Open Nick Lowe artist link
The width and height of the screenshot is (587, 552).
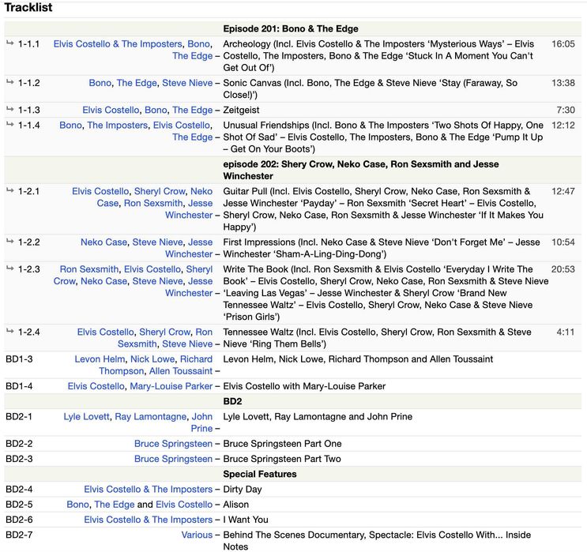click(152, 359)
